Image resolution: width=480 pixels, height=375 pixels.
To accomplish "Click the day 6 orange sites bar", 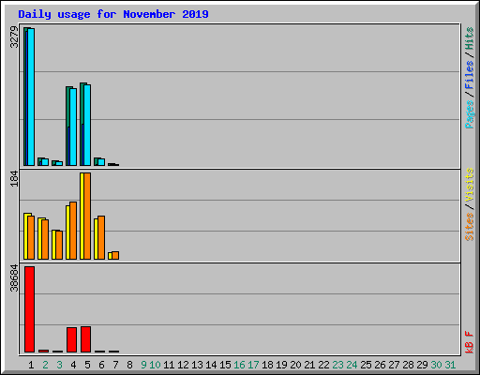I will 101,237.
